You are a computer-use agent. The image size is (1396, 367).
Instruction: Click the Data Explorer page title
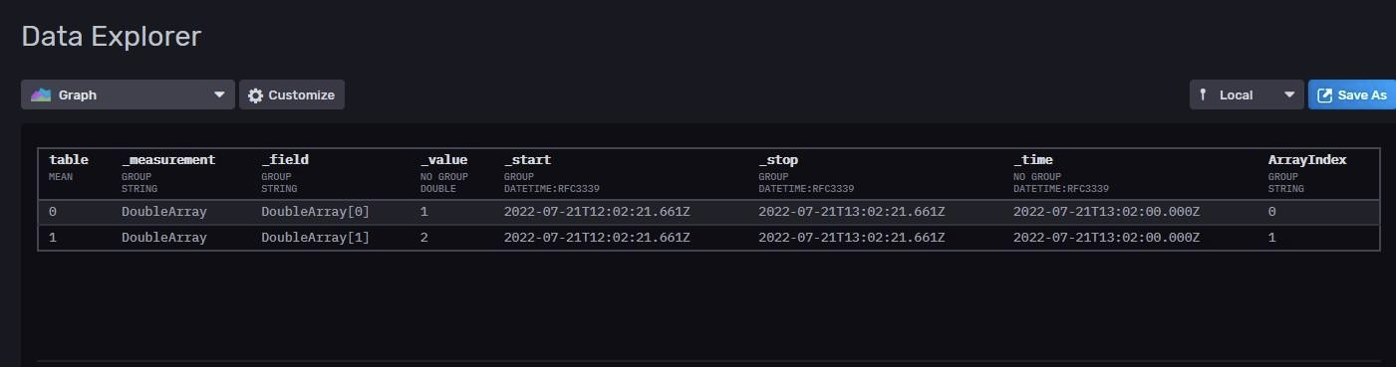(x=112, y=37)
